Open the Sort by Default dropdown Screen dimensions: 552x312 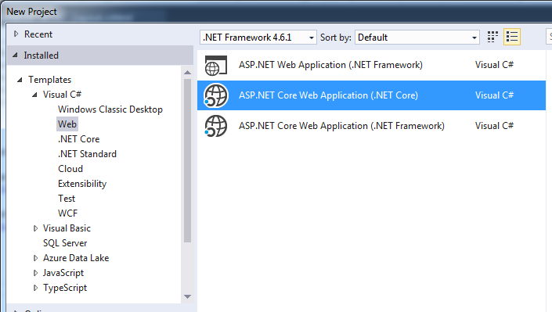coord(417,38)
